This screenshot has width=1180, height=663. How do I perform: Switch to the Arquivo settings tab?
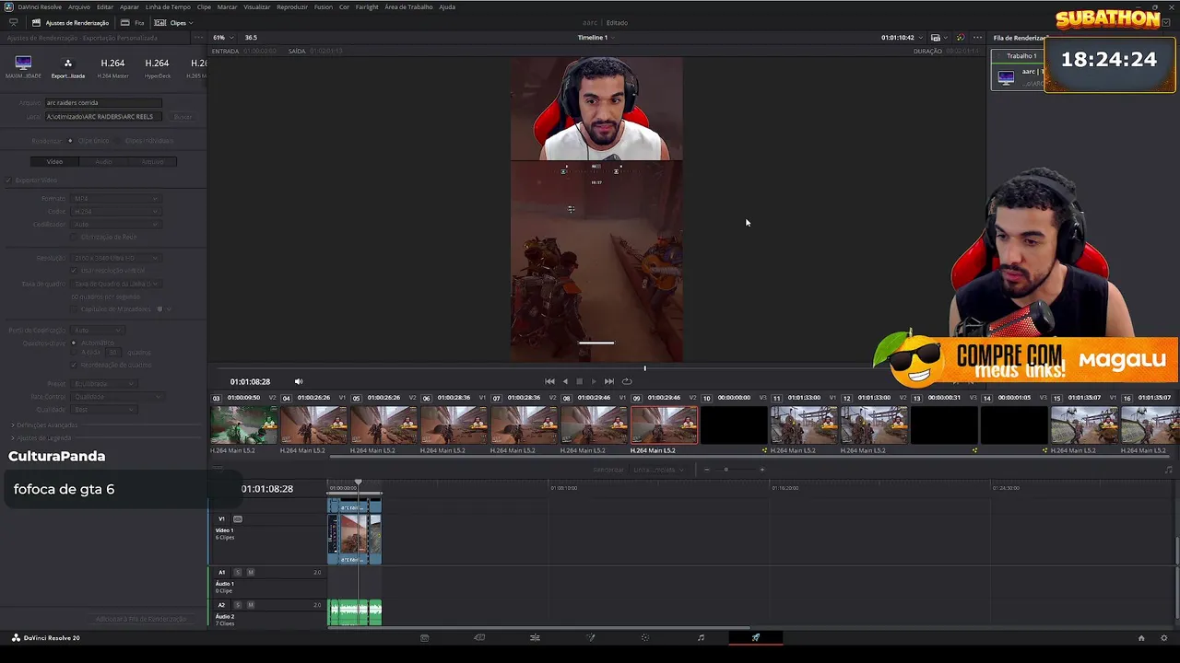(152, 161)
